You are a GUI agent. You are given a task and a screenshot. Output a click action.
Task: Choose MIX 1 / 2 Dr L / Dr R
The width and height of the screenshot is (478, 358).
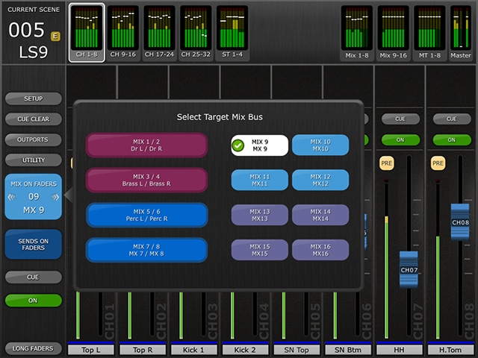pyautogui.click(x=146, y=145)
